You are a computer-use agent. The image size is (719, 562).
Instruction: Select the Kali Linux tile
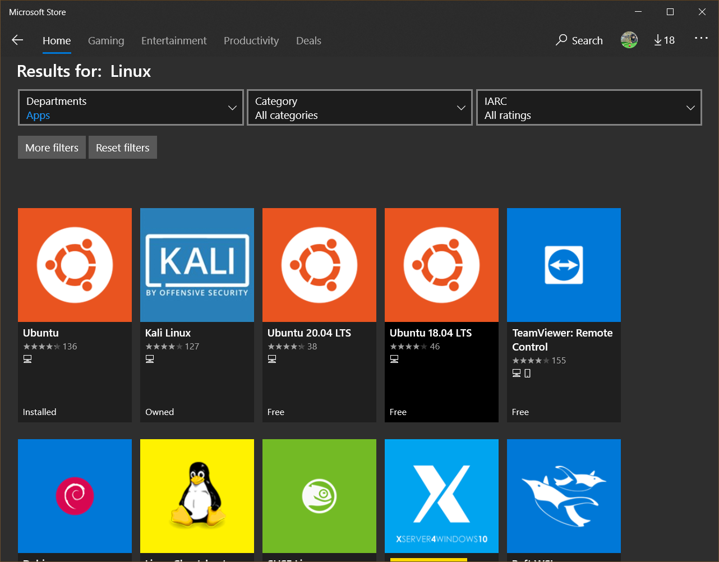click(197, 265)
